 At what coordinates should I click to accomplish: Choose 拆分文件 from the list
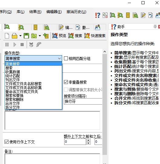(33, 107)
